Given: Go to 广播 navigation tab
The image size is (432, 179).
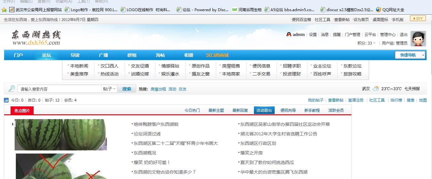Looking at the screenshot, I should pos(104,55).
